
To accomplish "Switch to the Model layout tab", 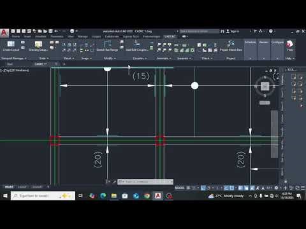I will point(9,187).
